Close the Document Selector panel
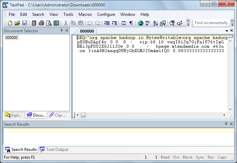This screenshot has height=163, width=237. pos(67,31)
